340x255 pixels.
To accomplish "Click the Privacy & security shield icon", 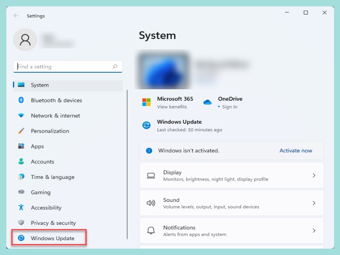I will click(x=21, y=222).
